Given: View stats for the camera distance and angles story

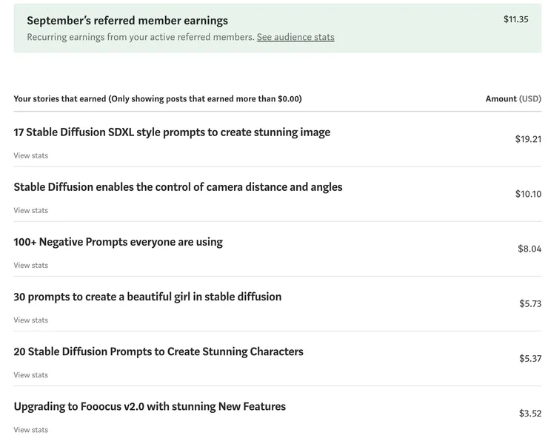Looking at the screenshot, I should pyautogui.click(x=30, y=210).
